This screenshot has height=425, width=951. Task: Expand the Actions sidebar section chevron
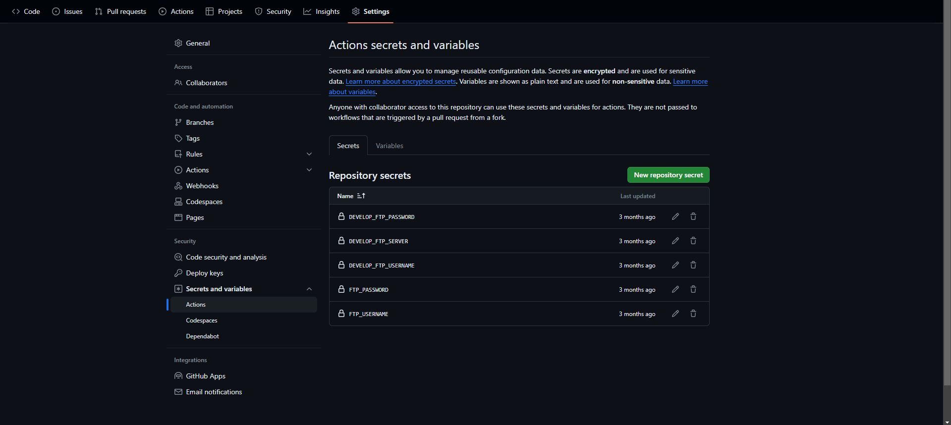tap(309, 170)
